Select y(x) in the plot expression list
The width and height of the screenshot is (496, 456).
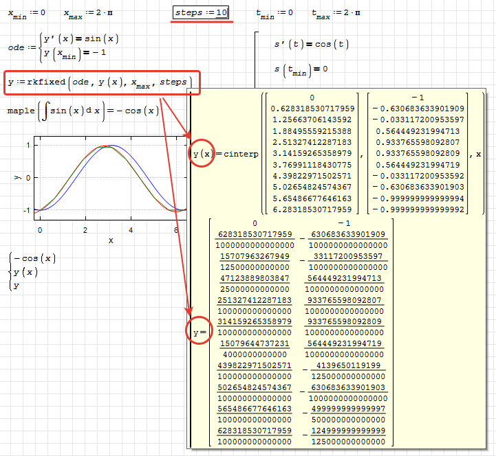coord(27,273)
